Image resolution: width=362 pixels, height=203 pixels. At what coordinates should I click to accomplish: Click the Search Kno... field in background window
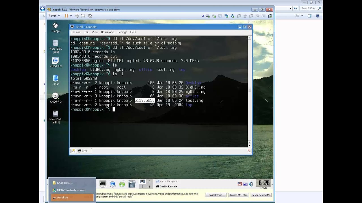(311, 8)
